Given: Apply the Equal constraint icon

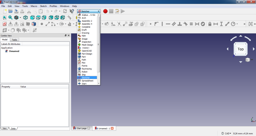Looking at the screenshot, I should point(191,24).
